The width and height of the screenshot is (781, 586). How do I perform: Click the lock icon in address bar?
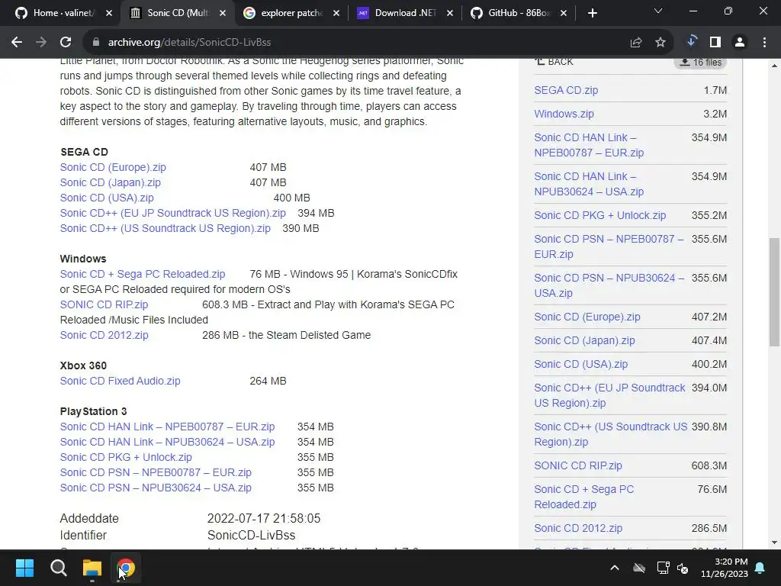tap(95, 43)
